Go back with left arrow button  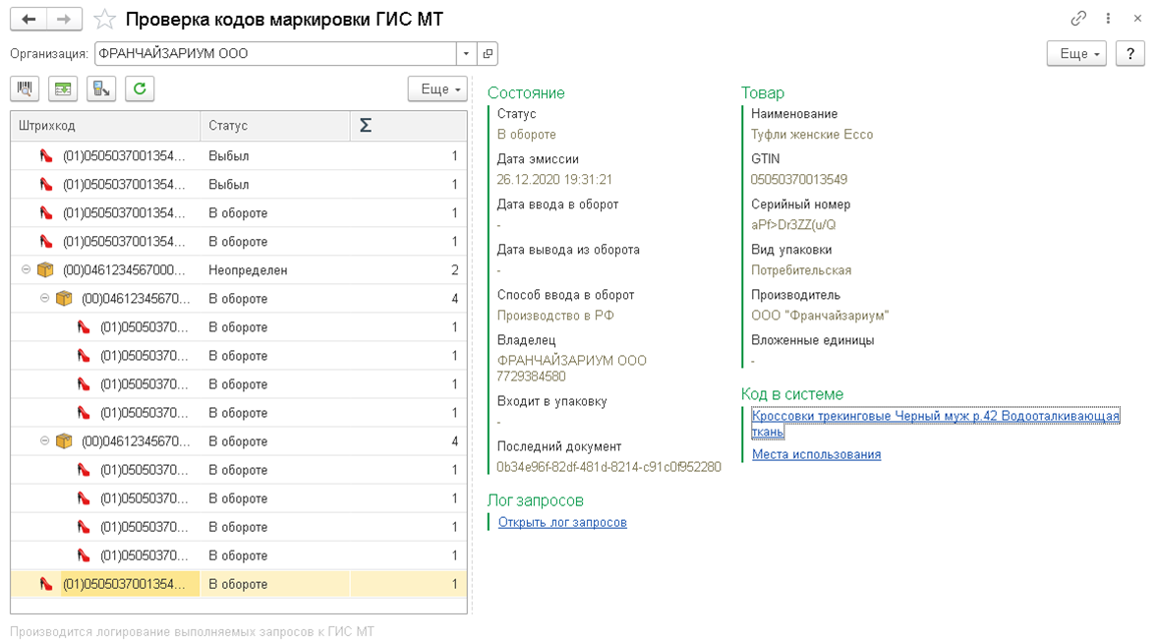pyautogui.click(x=29, y=19)
